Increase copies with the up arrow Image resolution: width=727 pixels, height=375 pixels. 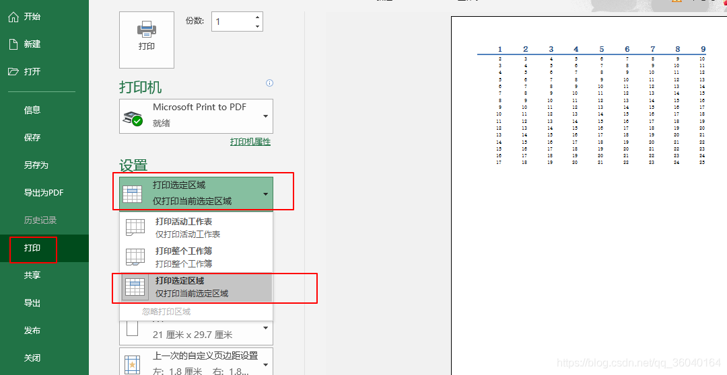tap(257, 17)
